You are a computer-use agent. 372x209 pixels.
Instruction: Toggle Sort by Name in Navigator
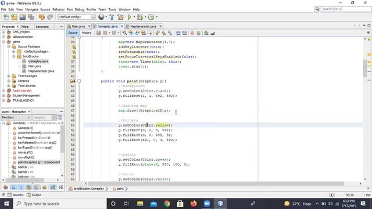(53, 188)
